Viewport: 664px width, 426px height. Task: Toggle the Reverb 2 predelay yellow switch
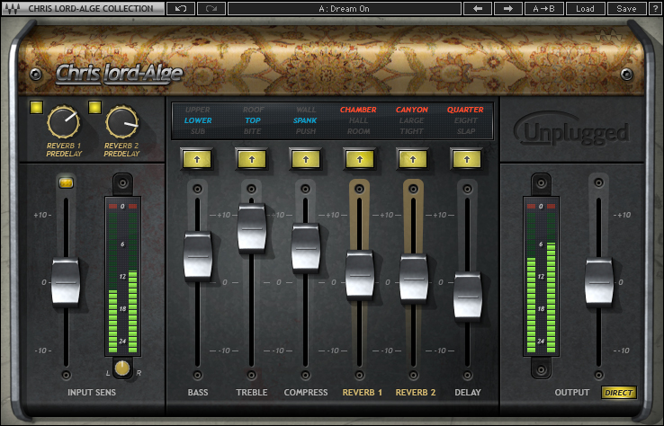point(94,109)
